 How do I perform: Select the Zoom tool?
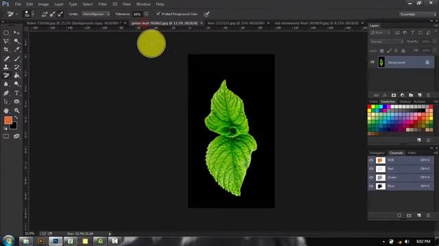click(16, 111)
